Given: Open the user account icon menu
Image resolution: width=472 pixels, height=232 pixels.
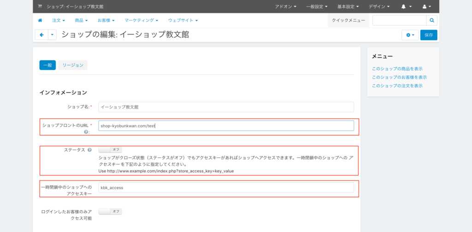Looking at the screenshot, I should point(426,7).
